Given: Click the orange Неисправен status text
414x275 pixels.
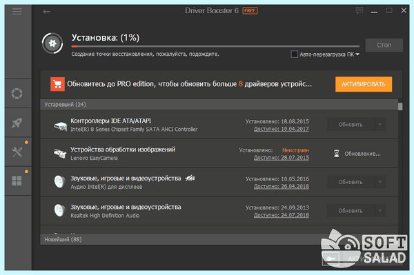Looking at the screenshot, I should (x=295, y=150).
